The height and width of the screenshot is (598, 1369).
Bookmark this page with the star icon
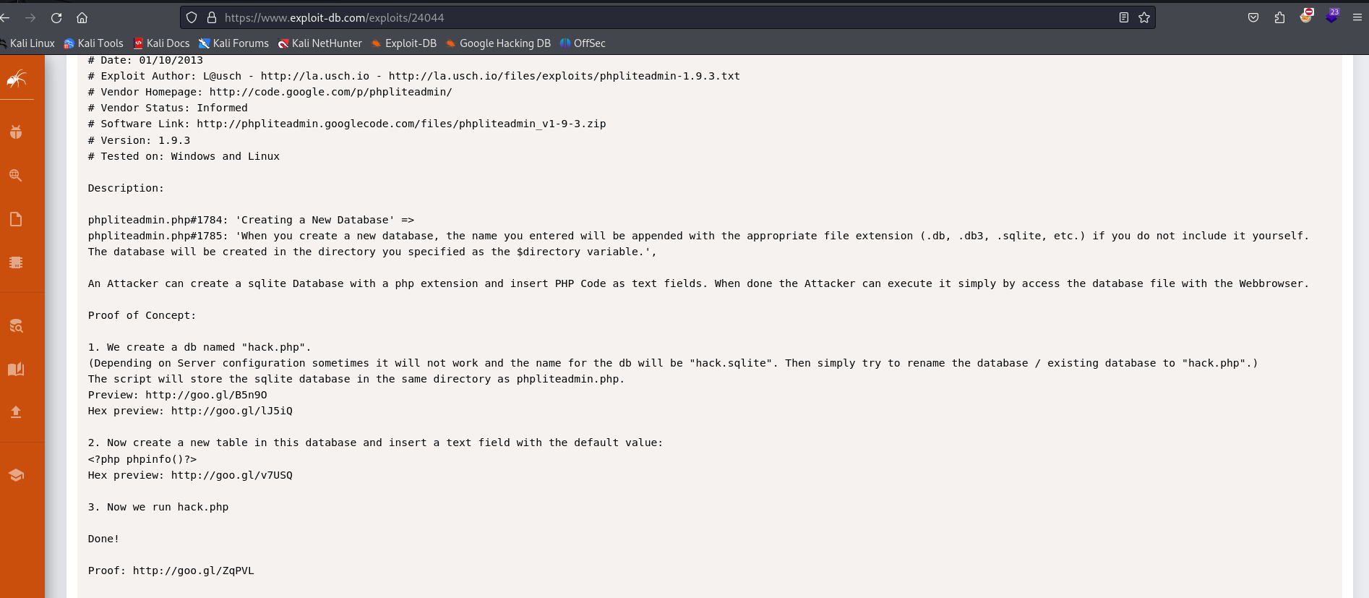(x=1144, y=17)
